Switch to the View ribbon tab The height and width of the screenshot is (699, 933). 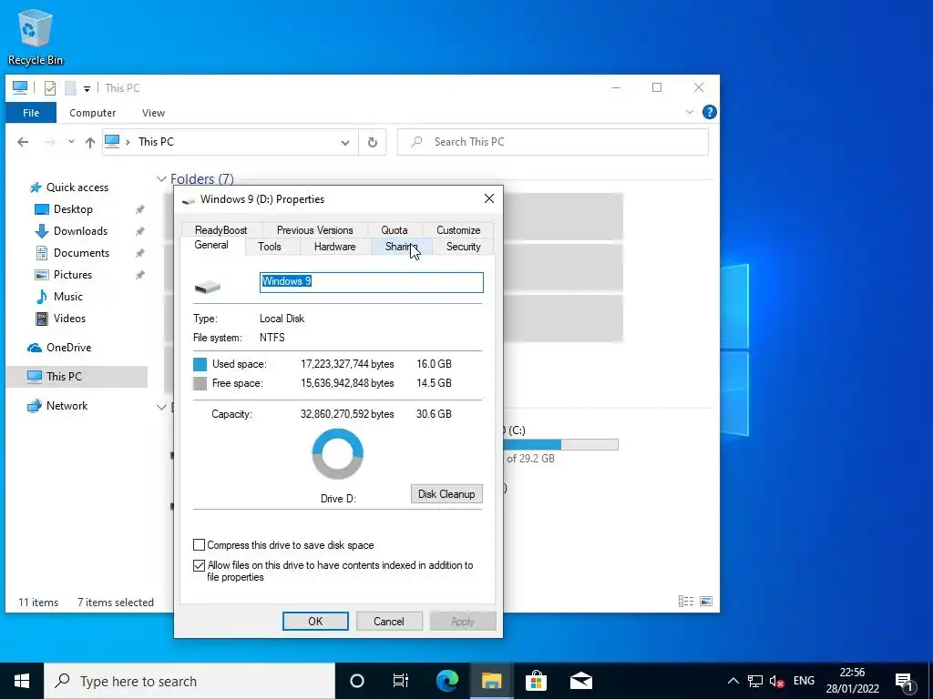153,112
